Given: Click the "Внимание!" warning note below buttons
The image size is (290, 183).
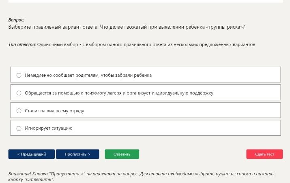Looking at the screenshot, I should (x=141, y=177).
